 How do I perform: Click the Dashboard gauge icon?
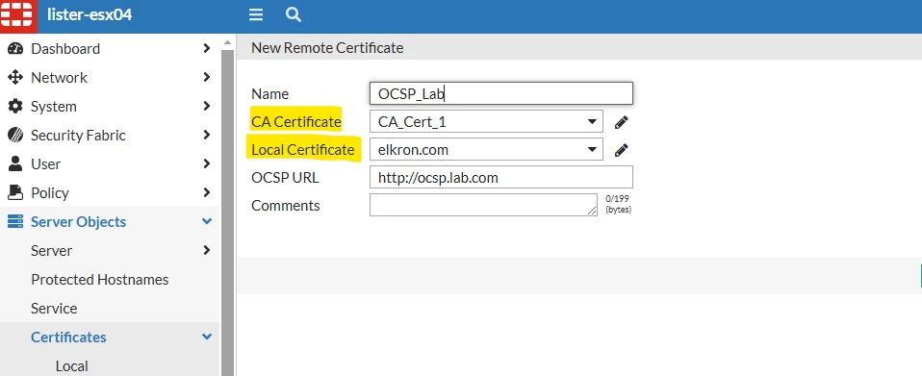tap(15, 49)
